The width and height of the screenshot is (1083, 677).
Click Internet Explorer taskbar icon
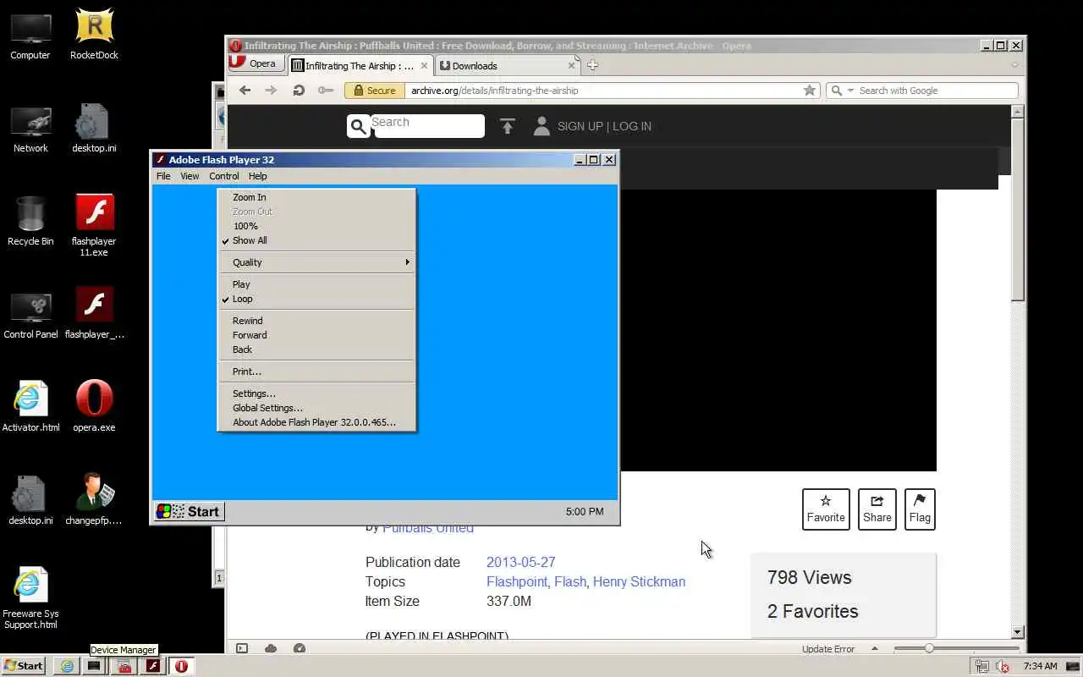(67, 666)
